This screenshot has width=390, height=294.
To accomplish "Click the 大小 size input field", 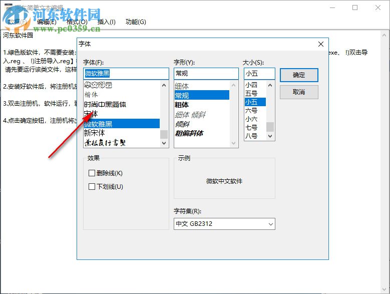I will click(259, 74).
